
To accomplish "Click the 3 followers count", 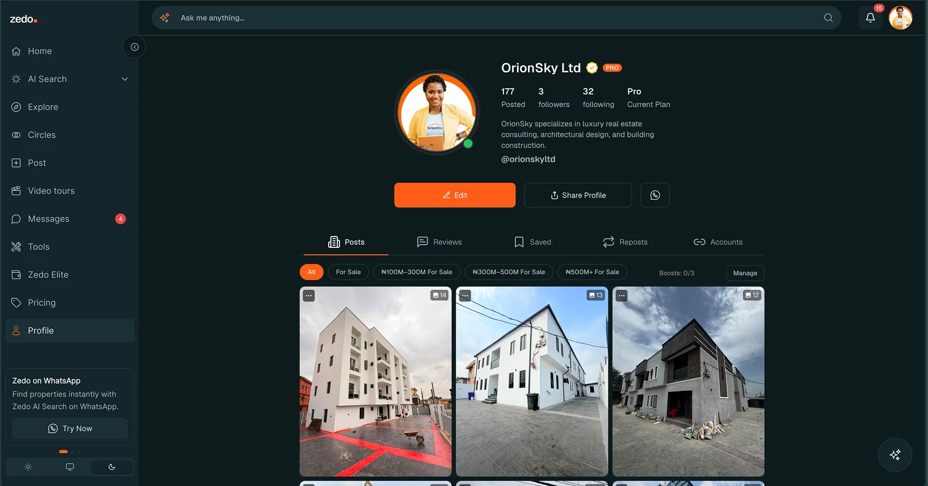I will click(554, 97).
